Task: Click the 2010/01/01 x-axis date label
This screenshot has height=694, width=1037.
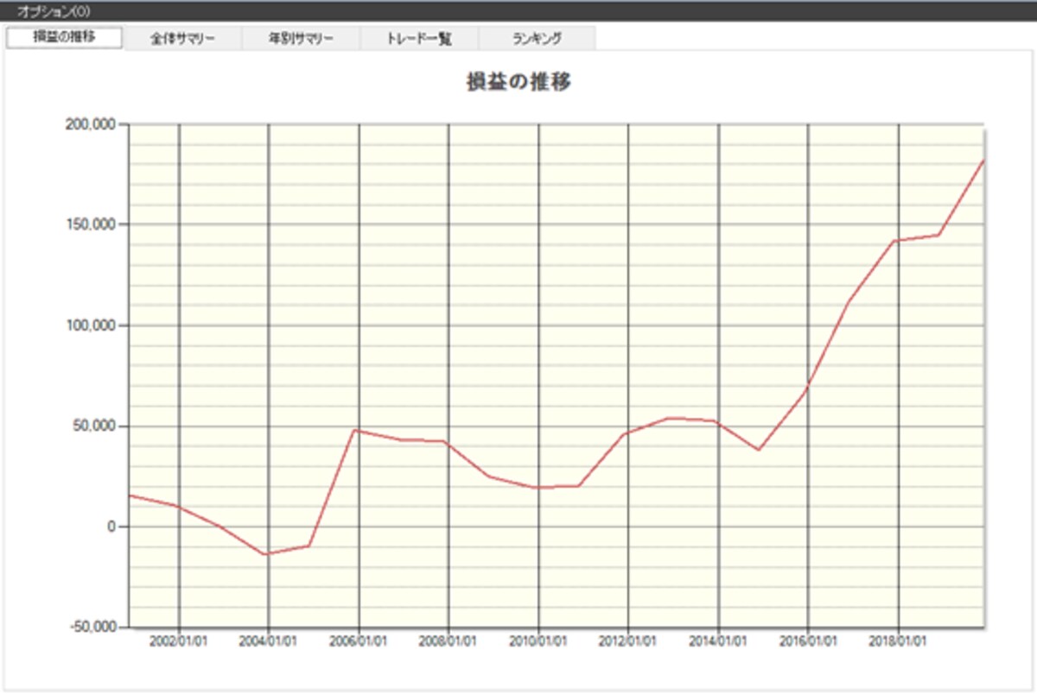Action: click(x=538, y=641)
